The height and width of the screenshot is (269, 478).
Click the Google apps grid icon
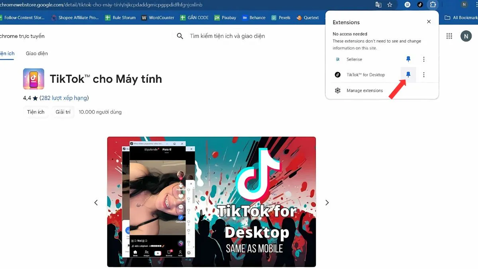449,36
